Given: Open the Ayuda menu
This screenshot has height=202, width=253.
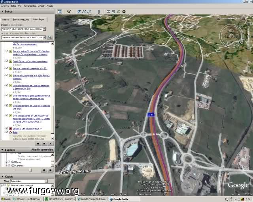Looking at the screenshot, I should [50, 6].
